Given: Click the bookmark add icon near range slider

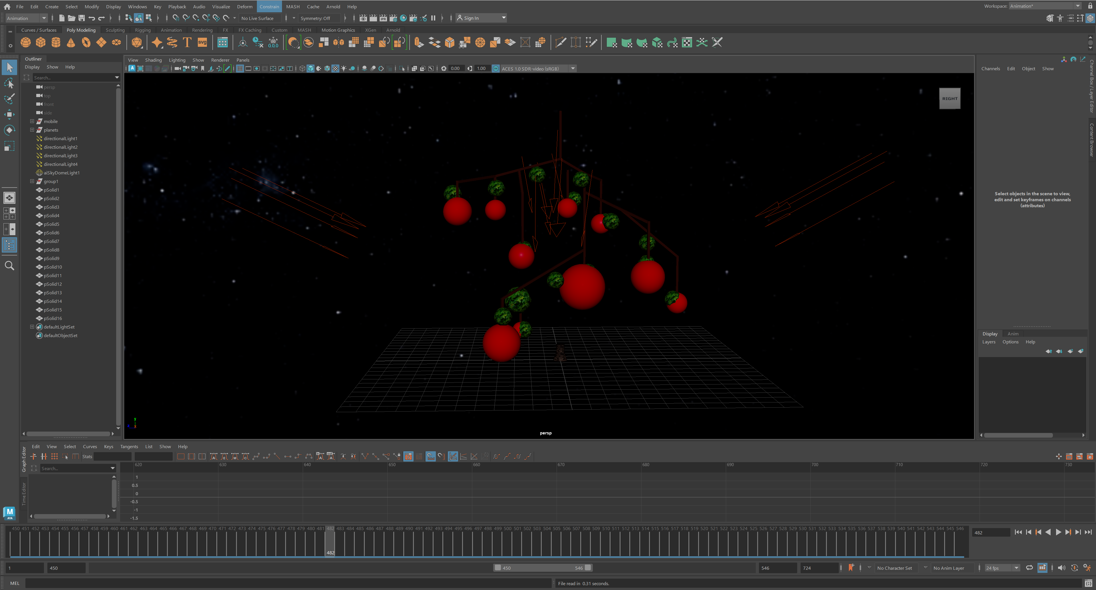Looking at the screenshot, I should [x=851, y=568].
